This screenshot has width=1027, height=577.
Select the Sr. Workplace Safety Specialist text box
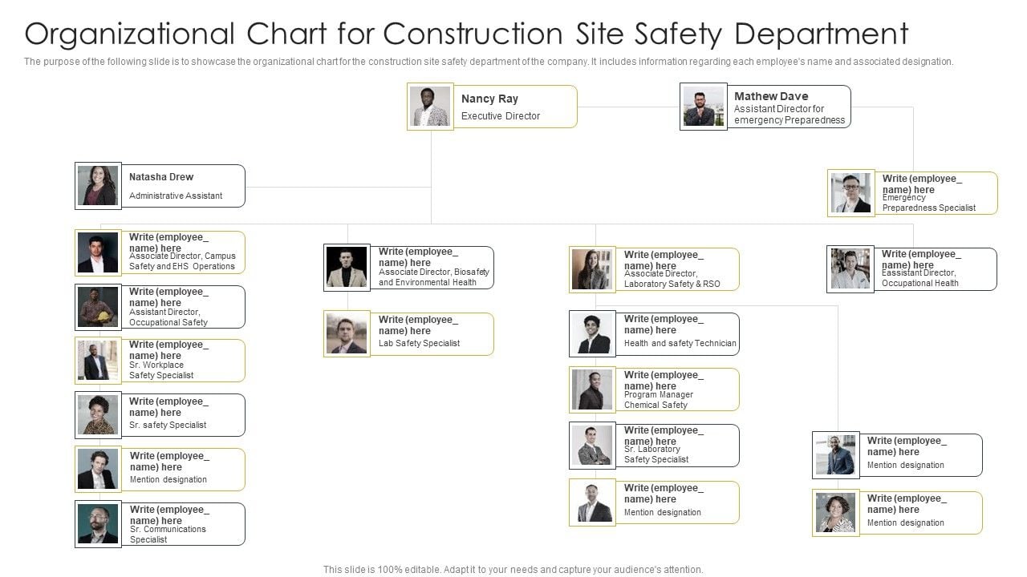183,361
